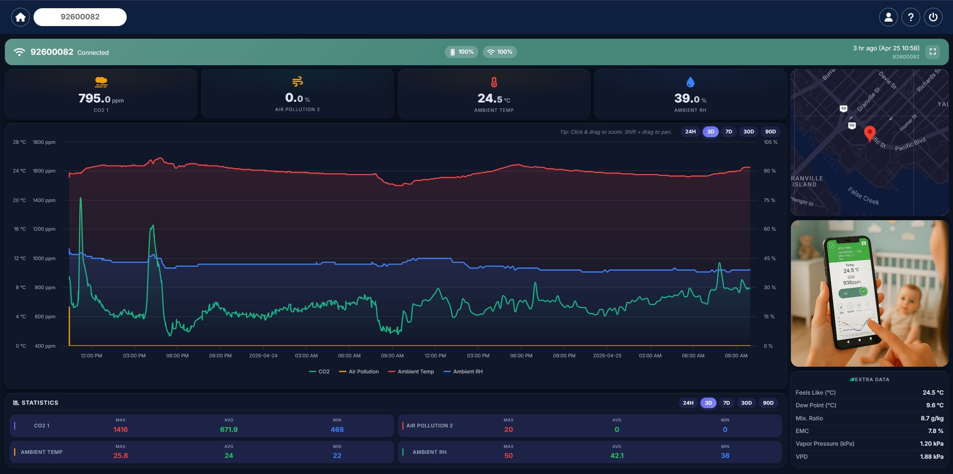Viewport: 953px width, 474px height.
Task: Toggle Ambient Temp series in chart legend
Action: 411,372
